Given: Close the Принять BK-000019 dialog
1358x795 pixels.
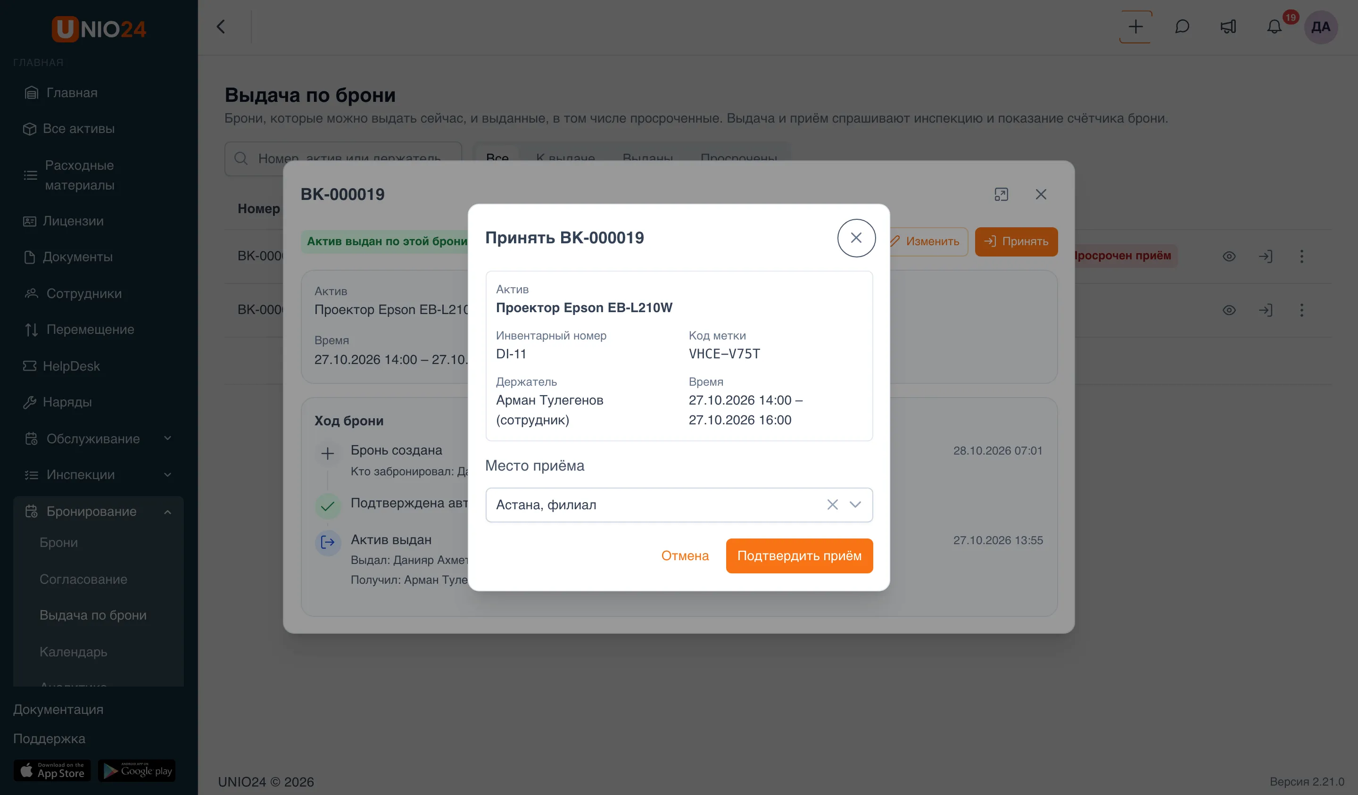Looking at the screenshot, I should 856,238.
